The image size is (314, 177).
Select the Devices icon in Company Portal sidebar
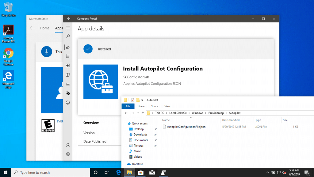68,84
